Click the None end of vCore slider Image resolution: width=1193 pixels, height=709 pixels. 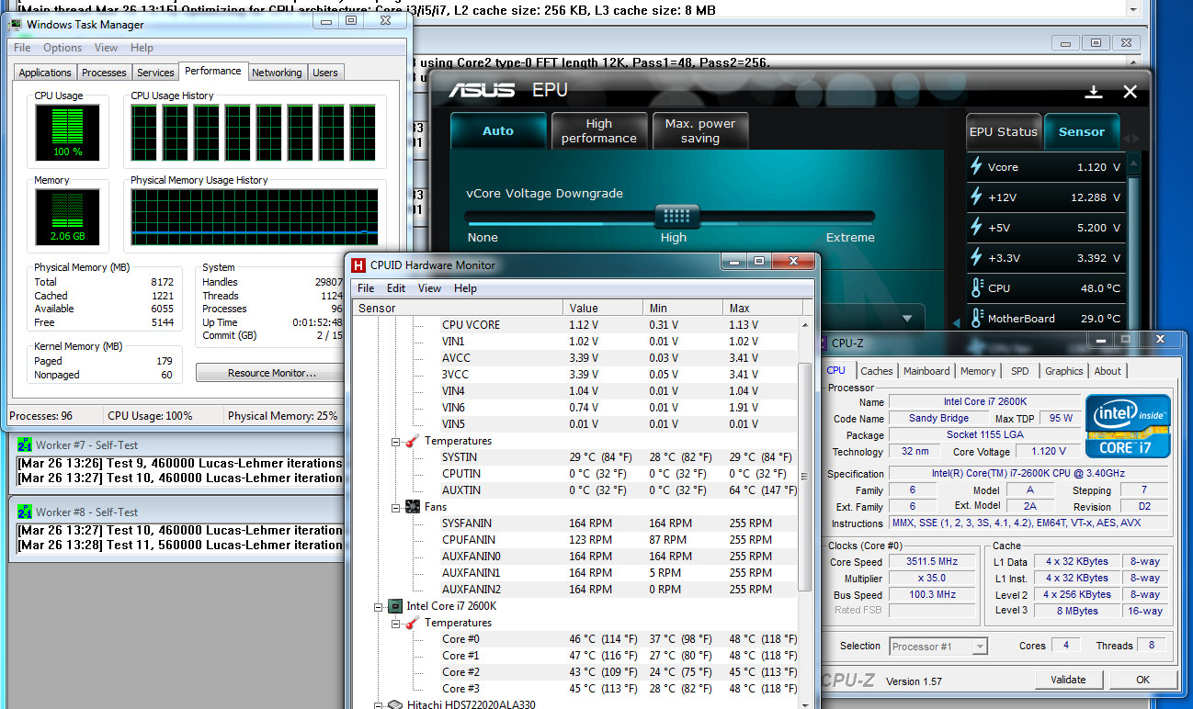coord(483,238)
